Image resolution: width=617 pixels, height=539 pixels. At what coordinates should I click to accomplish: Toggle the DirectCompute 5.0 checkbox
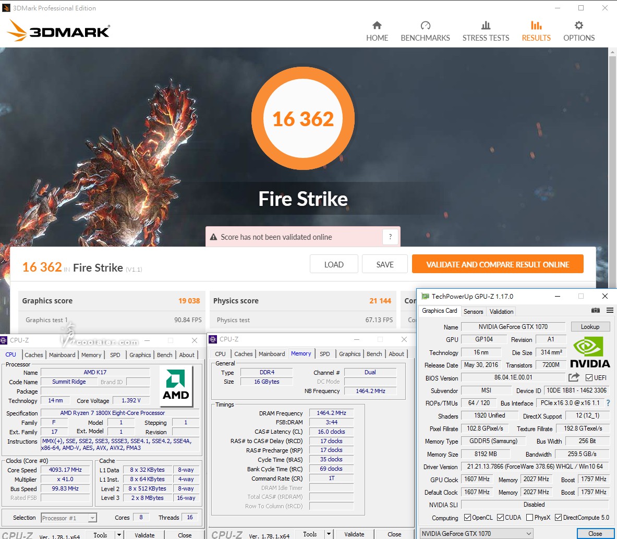pos(559,518)
